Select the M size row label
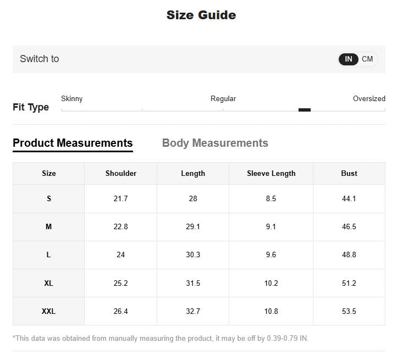The height and width of the screenshot is (354, 397). coord(48,226)
